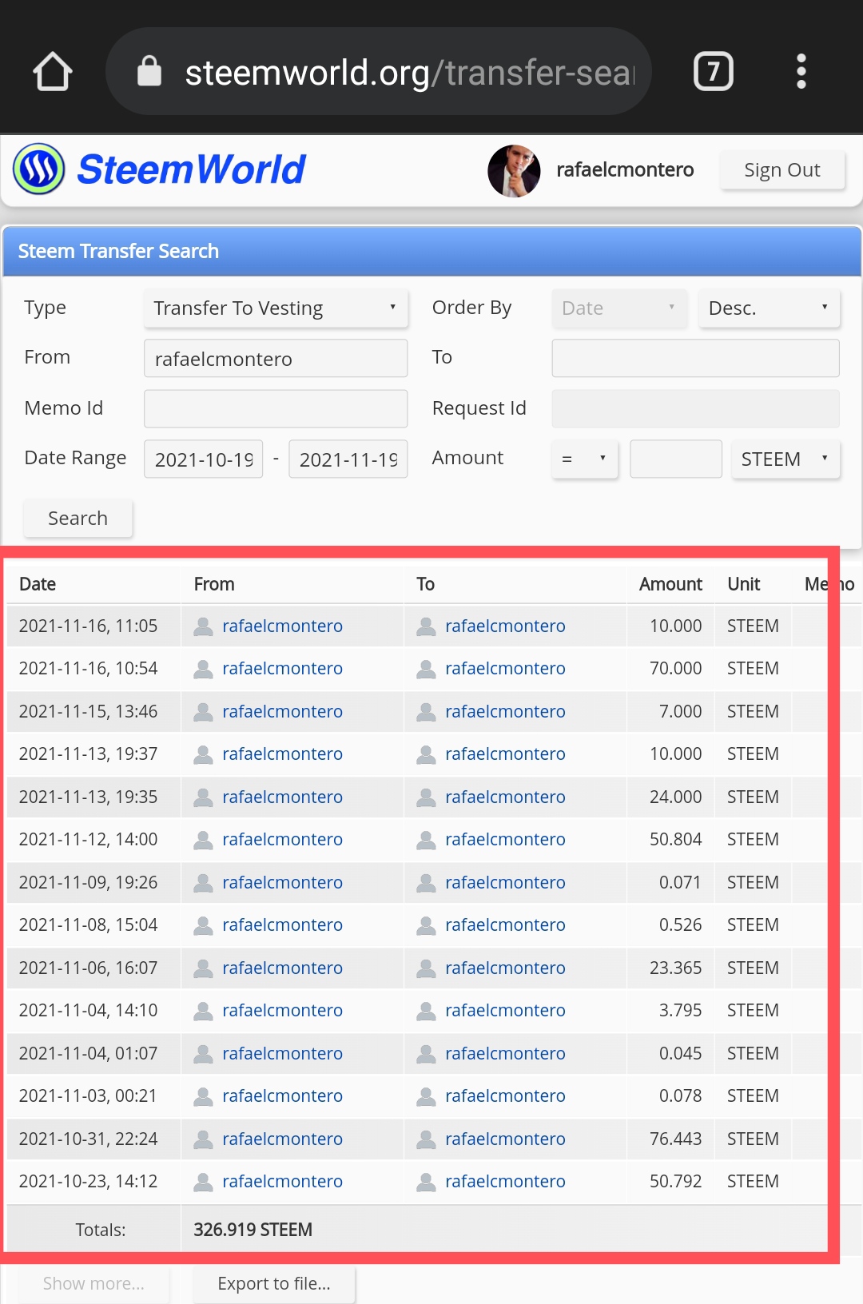Open rafaelcmontero profile avatar
Image resolution: width=863 pixels, height=1304 pixels.
[514, 170]
